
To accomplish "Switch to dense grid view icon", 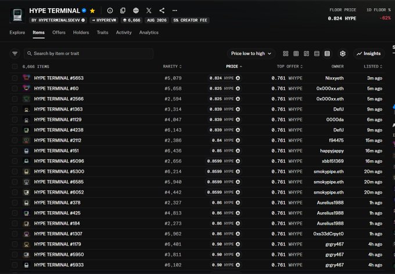I will 296,54.
